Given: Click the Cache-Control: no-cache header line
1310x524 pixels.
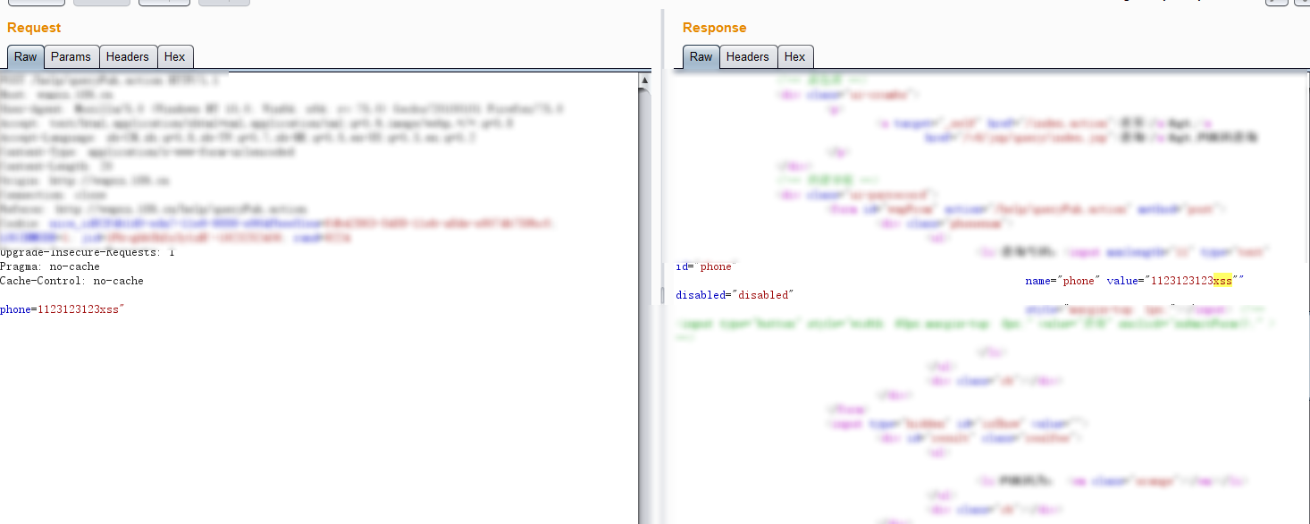Looking at the screenshot, I should click(71, 281).
